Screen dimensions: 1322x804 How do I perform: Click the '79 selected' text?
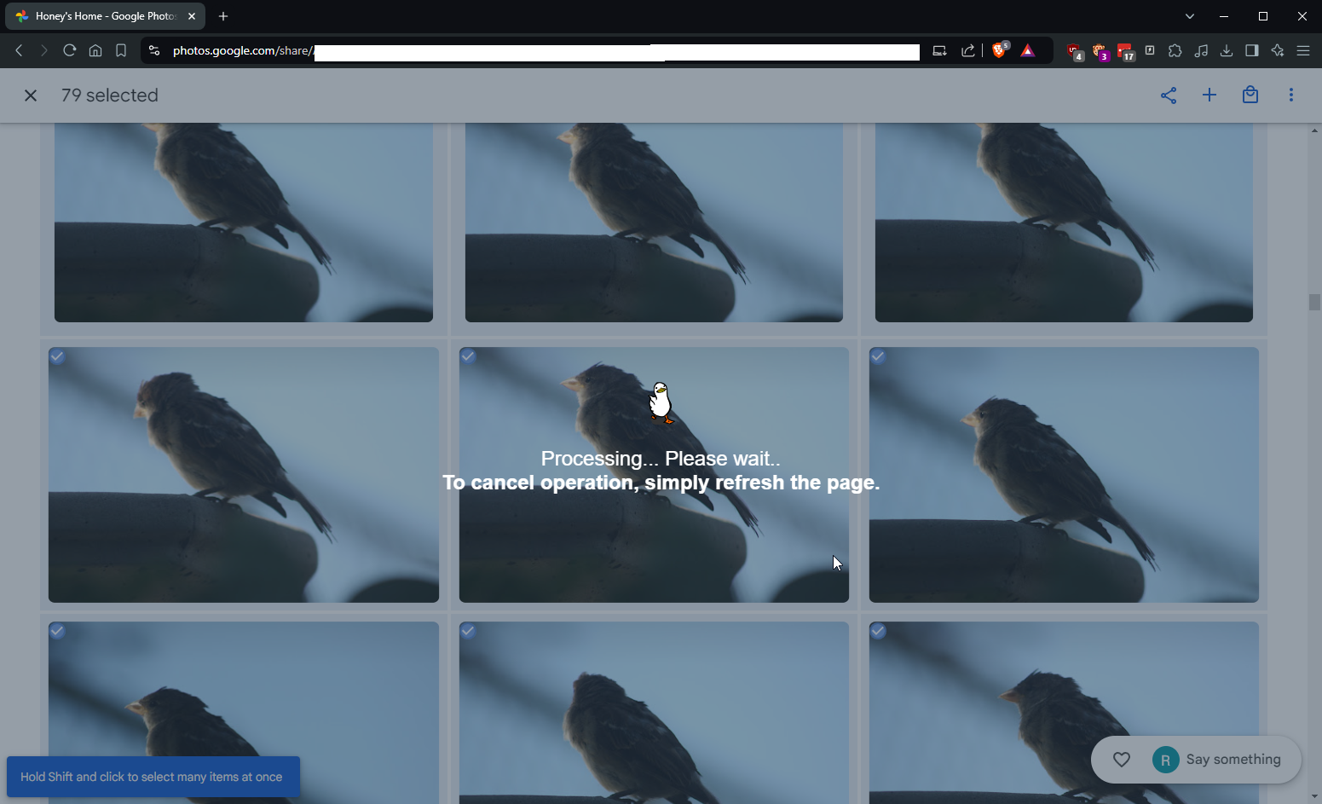coord(110,95)
